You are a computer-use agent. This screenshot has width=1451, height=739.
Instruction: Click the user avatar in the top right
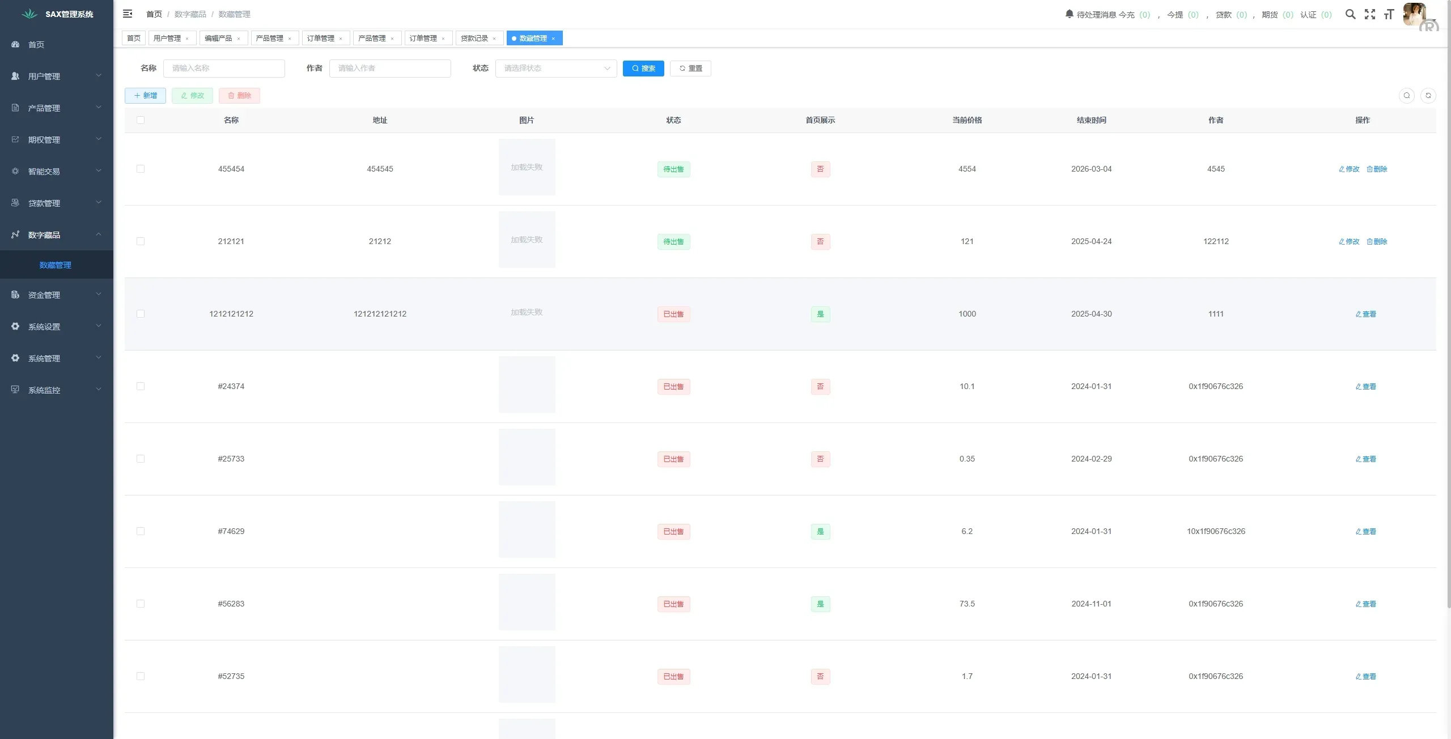(x=1414, y=14)
